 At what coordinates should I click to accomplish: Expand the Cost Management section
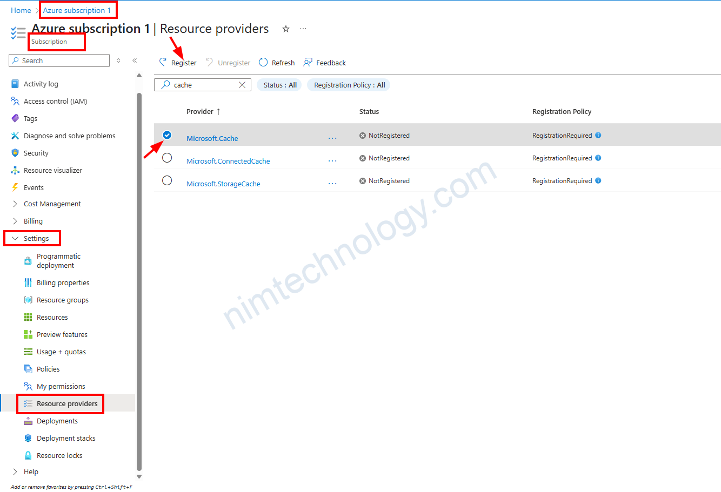15,204
